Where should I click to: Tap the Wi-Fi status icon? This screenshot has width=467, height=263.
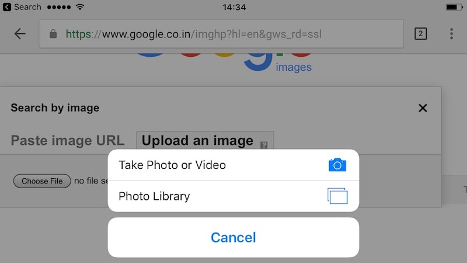click(80, 7)
